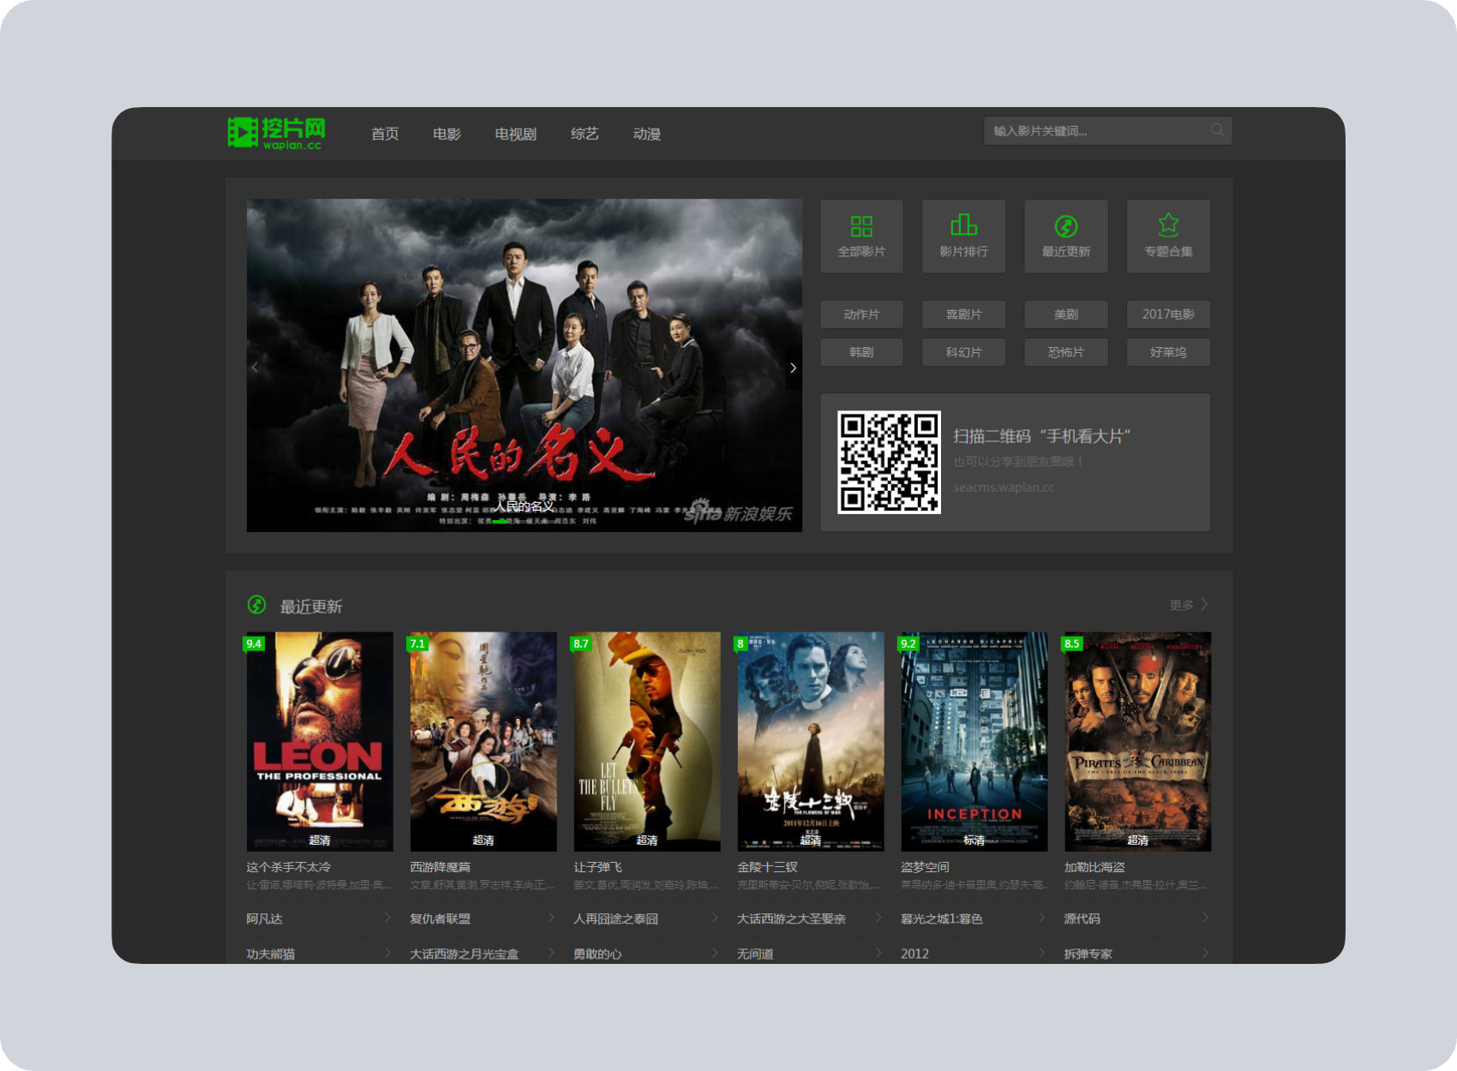Screen dimensions: 1457x1071
Task: Select 电视剧 in the top navigation
Action: pyautogui.click(x=515, y=134)
